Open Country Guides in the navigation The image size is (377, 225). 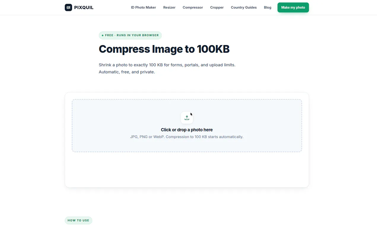pyautogui.click(x=244, y=7)
